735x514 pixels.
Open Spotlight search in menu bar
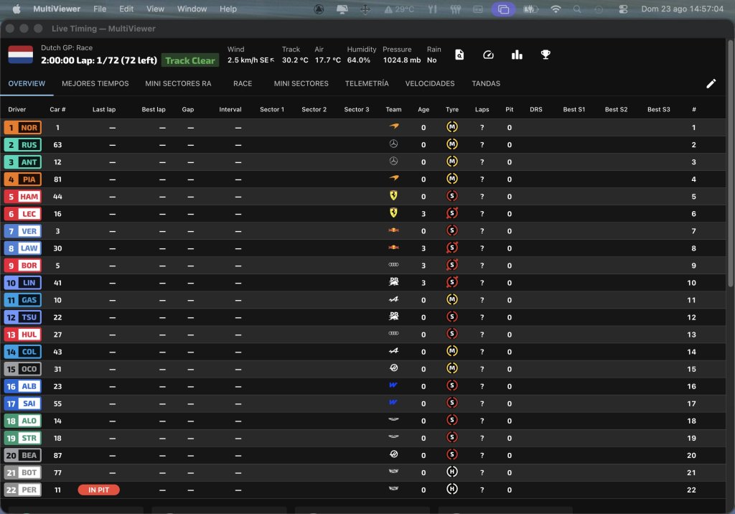577,9
